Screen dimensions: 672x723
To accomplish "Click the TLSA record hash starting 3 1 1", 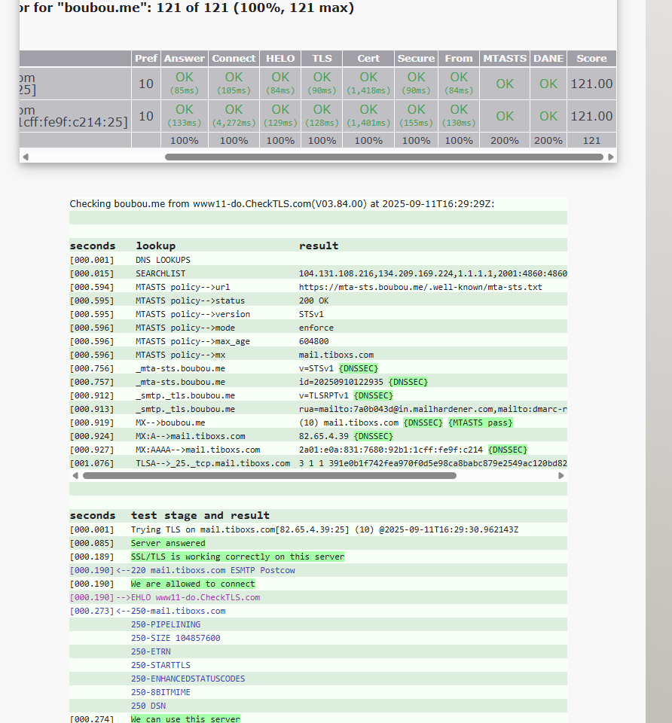I will point(432,463).
